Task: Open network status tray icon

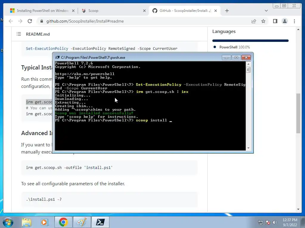Action: click(x=260, y=222)
